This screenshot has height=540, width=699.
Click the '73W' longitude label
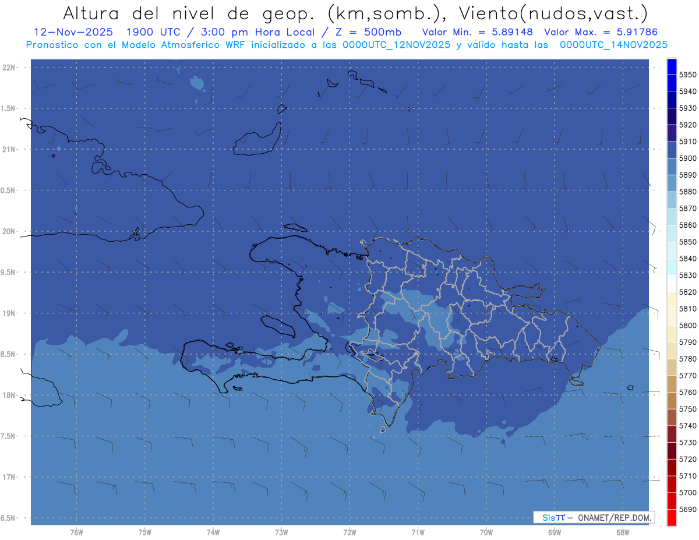[281, 532]
